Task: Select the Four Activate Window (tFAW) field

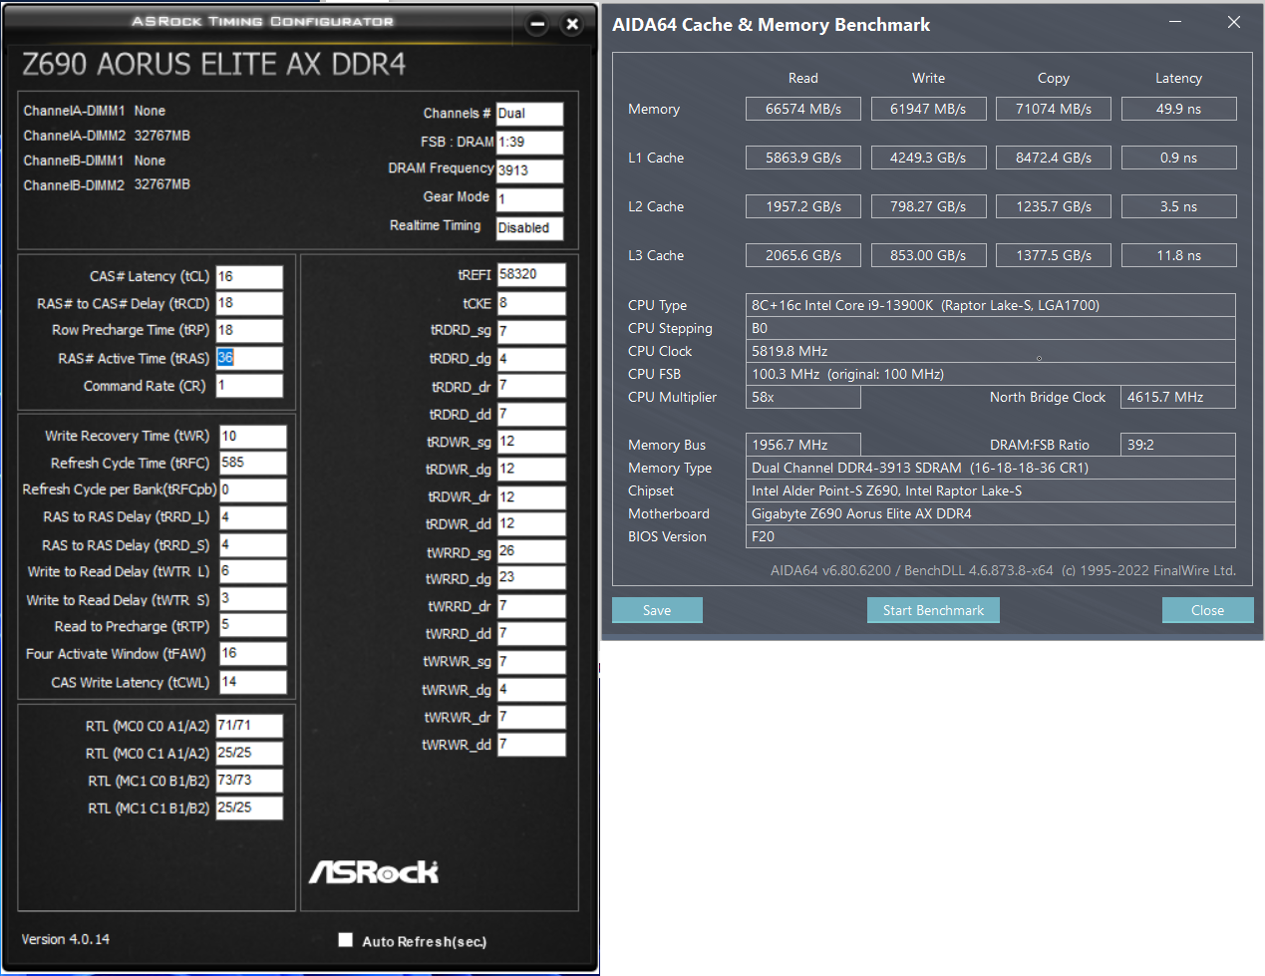Action: (253, 654)
